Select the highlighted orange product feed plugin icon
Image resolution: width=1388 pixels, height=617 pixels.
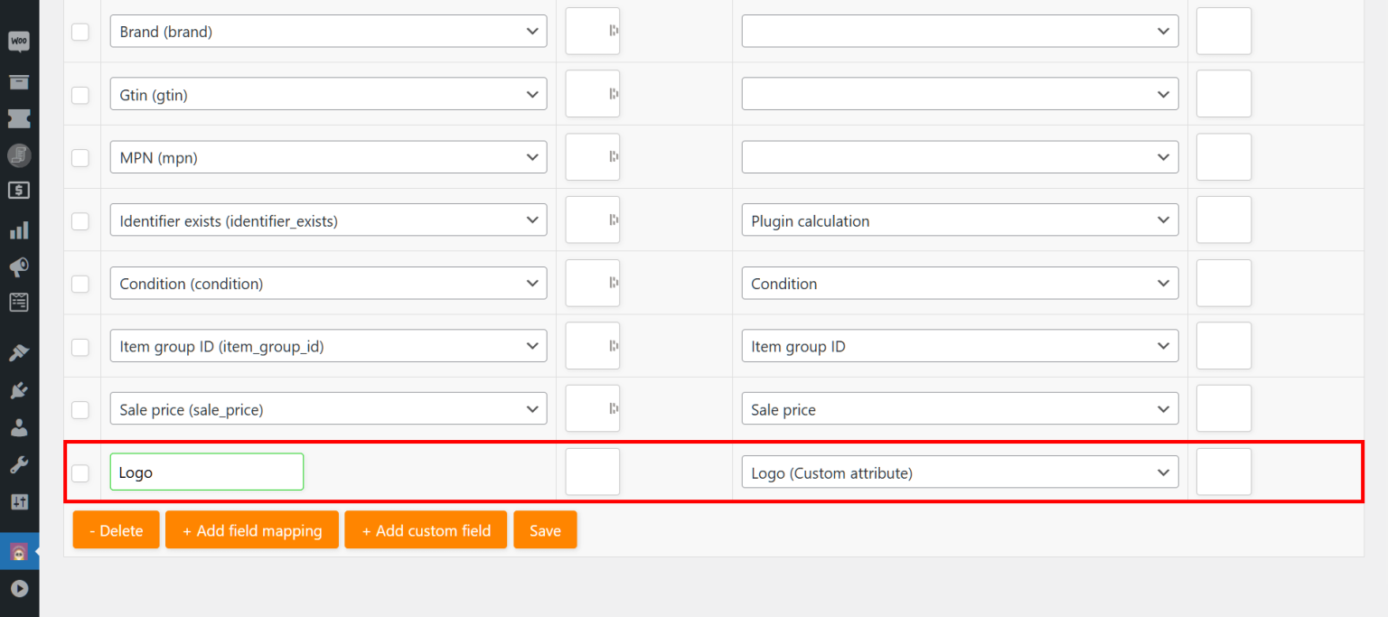coord(20,551)
